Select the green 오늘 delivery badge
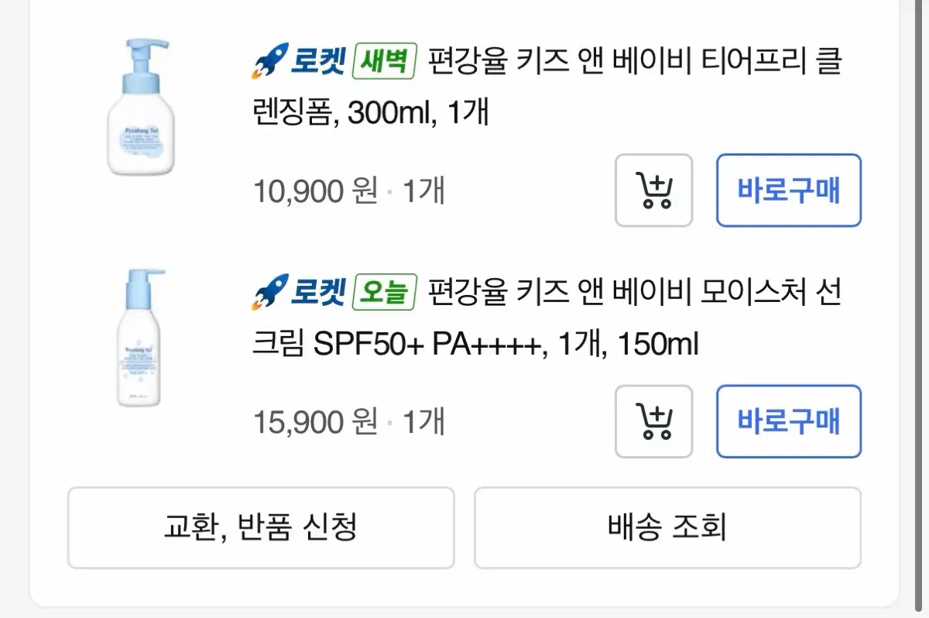929x618 pixels. pyautogui.click(x=385, y=293)
